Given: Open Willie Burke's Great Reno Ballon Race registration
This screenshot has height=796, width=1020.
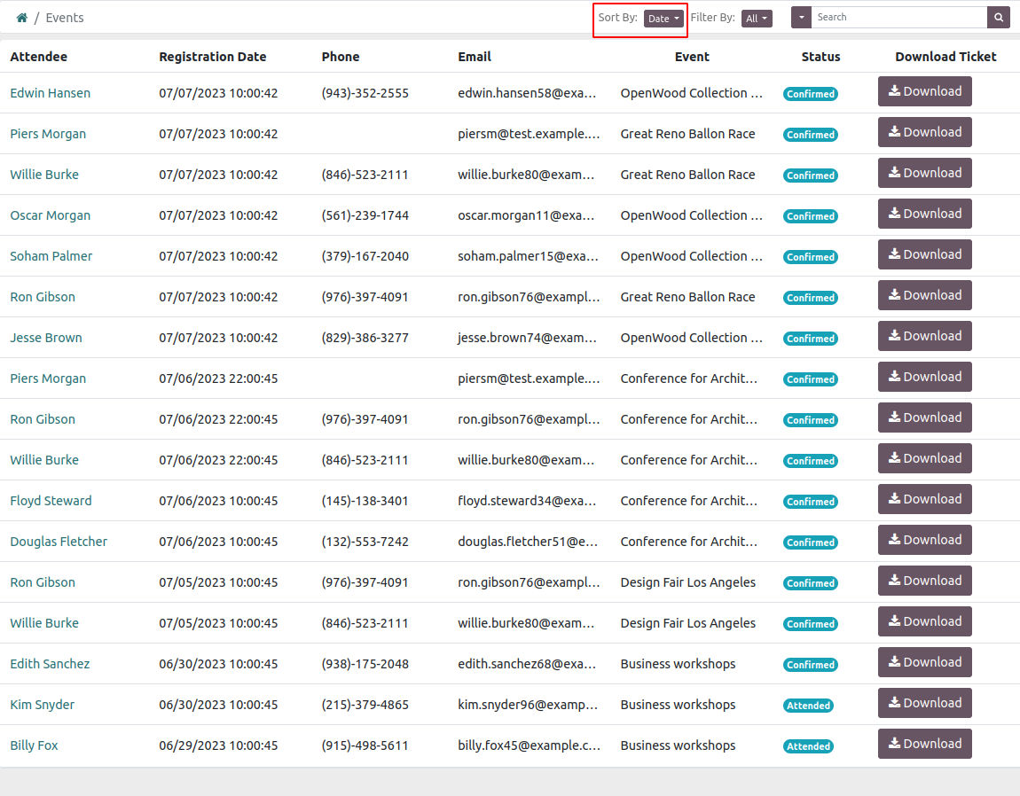Looking at the screenshot, I should coord(44,175).
